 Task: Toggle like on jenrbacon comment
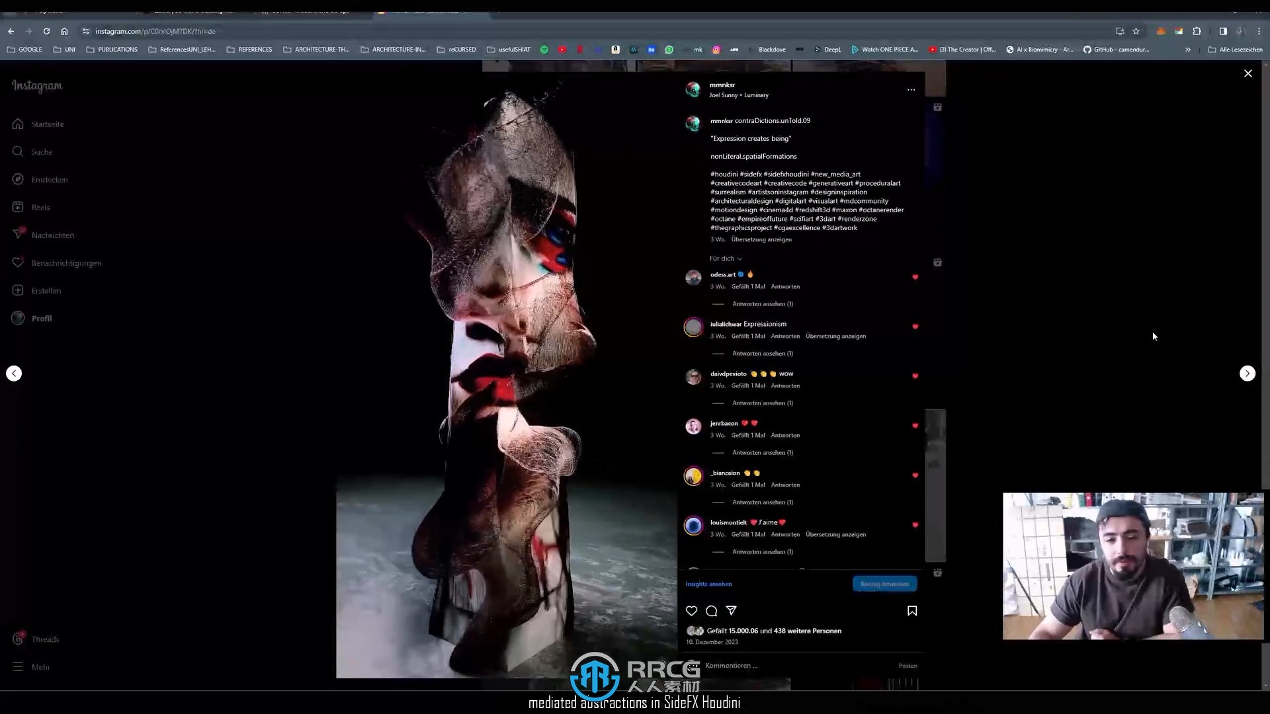pos(915,426)
